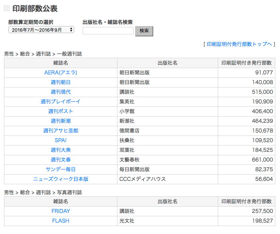
Task: Click the 写真週刊誌 category breadcrumb text
Action: (70, 192)
